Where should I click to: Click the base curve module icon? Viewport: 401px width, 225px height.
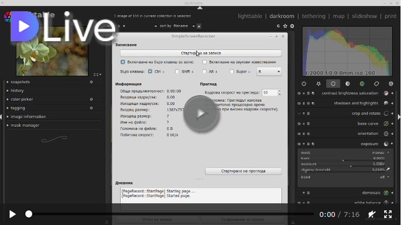click(386, 124)
